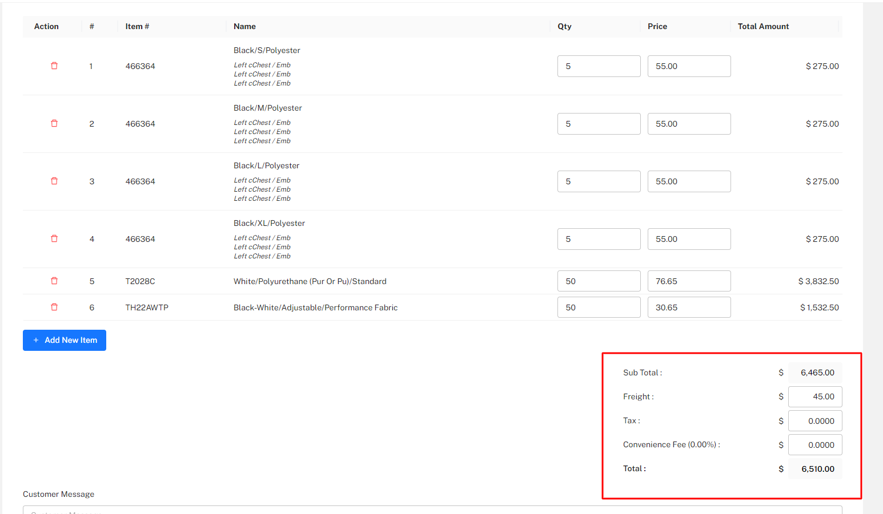Remove row 4 Black/XL/Polyester with trash icon
This screenshot has height=514, width=883.
[x=54, y=239]
